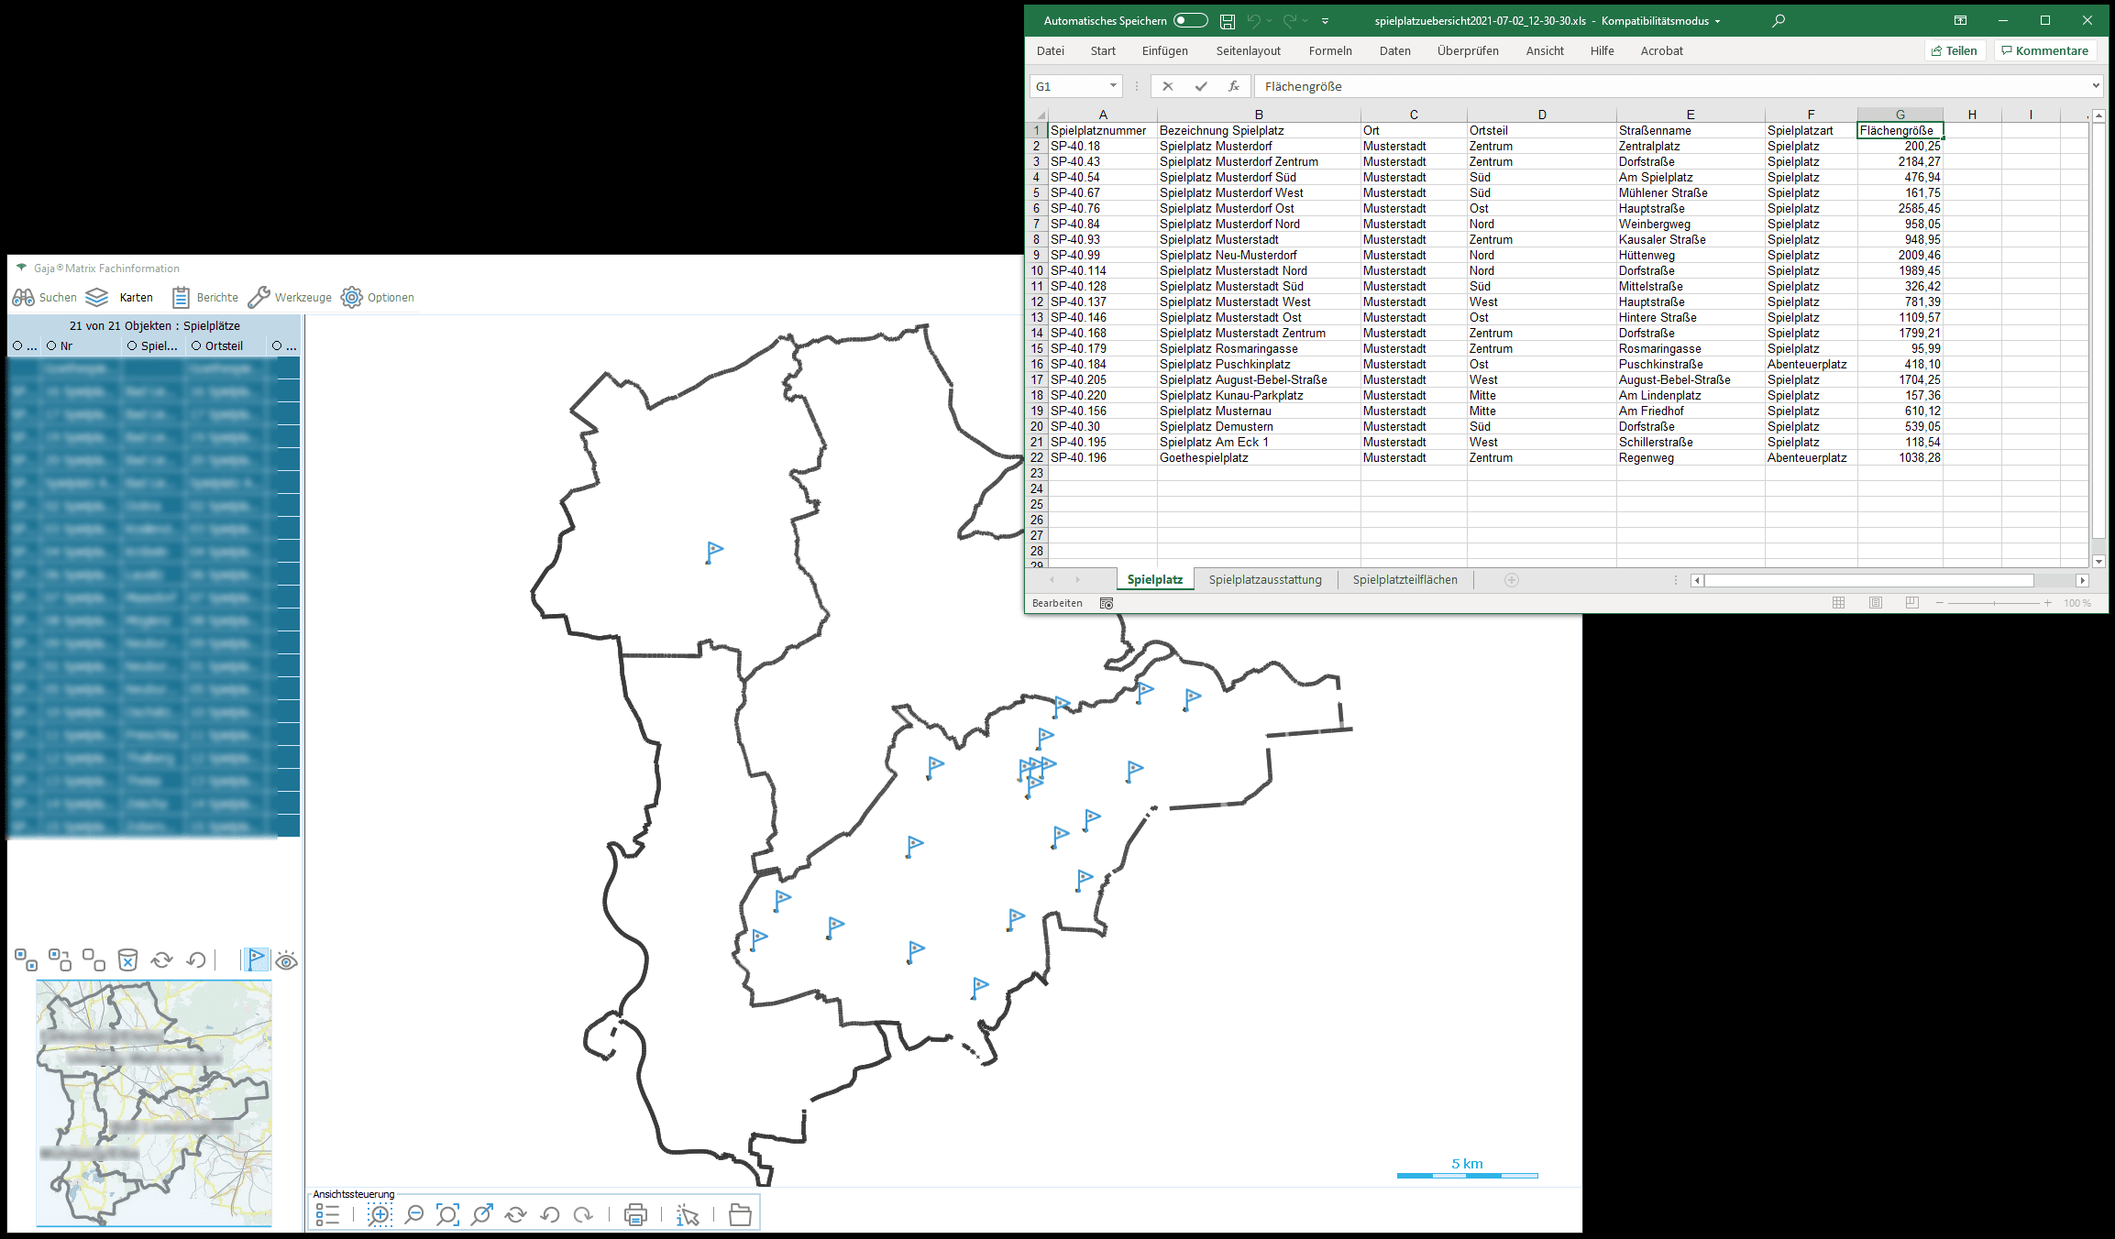Screen dimensions: 2115x1239
Task: Click the Excel zoom slider
Action: (x=1994, y=603)
